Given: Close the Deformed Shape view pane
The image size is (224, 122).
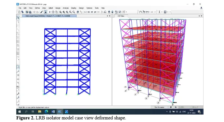Looking at the screenshot, I should (110, 16).
